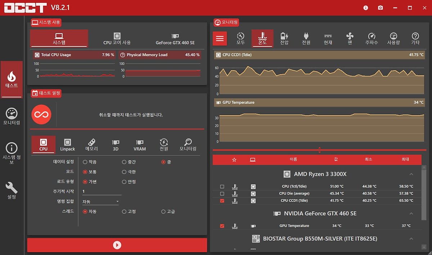
Task: Open the 테스트 flame sidebar section
Action: [12, 79]
